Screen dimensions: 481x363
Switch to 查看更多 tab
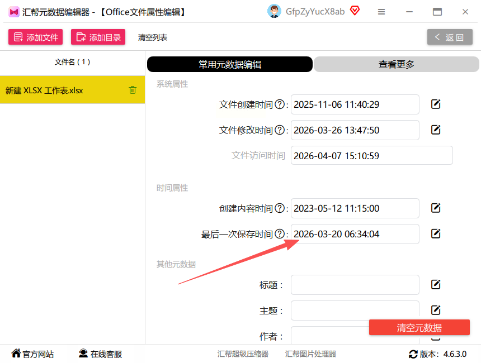[x=397, y=64]
